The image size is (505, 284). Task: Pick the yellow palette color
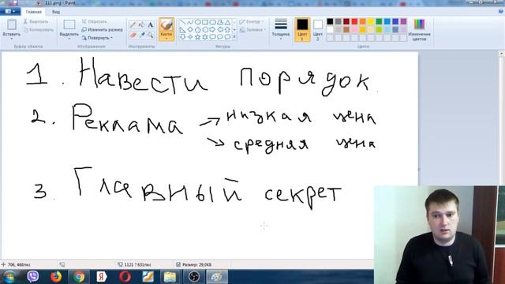coord(371,21)
